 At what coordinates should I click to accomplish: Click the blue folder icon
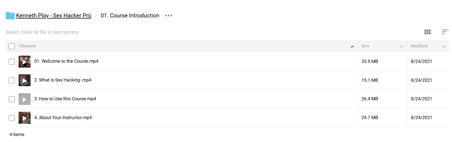click(x=10, y=16)
